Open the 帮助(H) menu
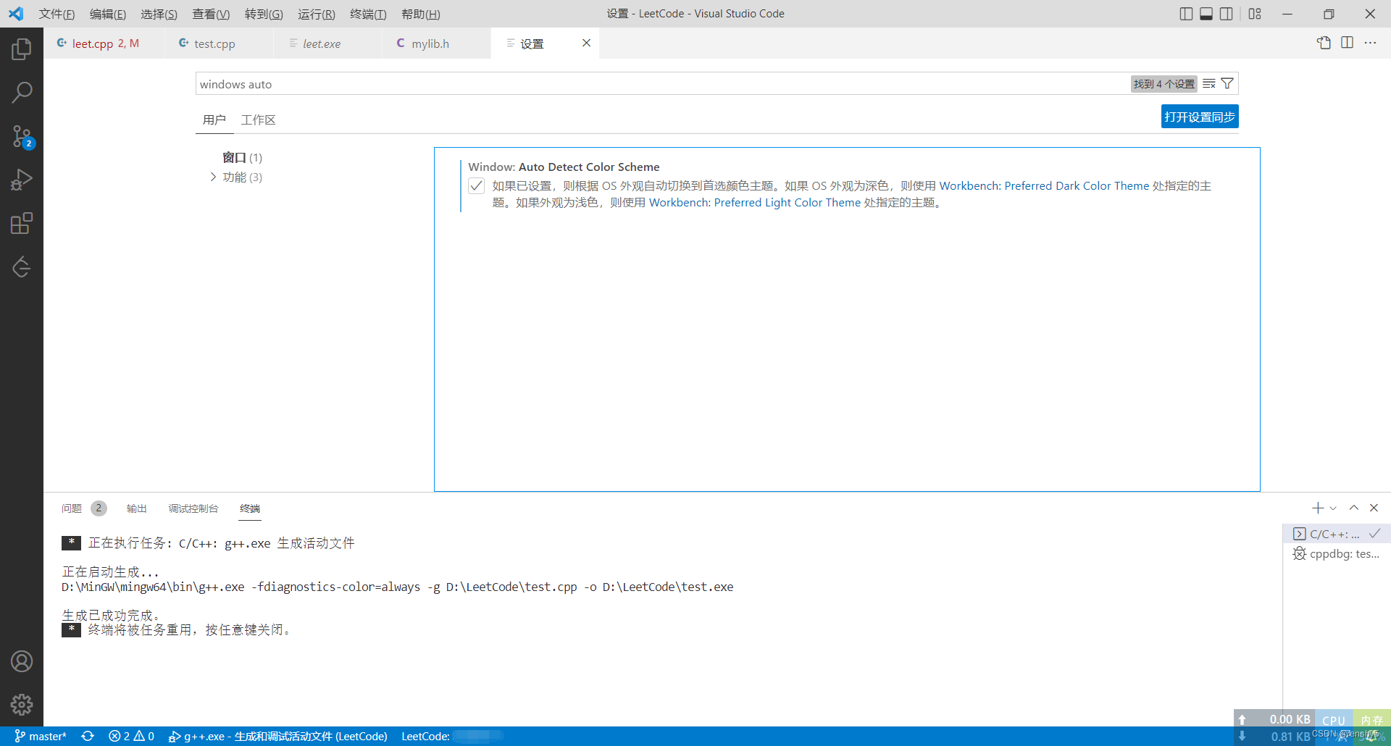The width and height of the screenshot is (1391, 746). coord(421,14)
